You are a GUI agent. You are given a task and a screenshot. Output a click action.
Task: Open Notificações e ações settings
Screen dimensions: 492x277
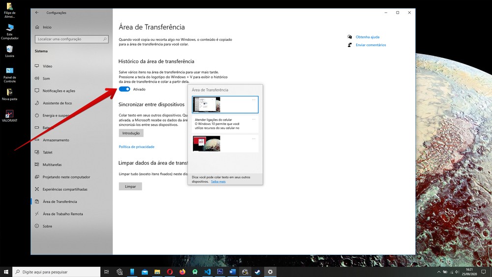tap(59, 91)
